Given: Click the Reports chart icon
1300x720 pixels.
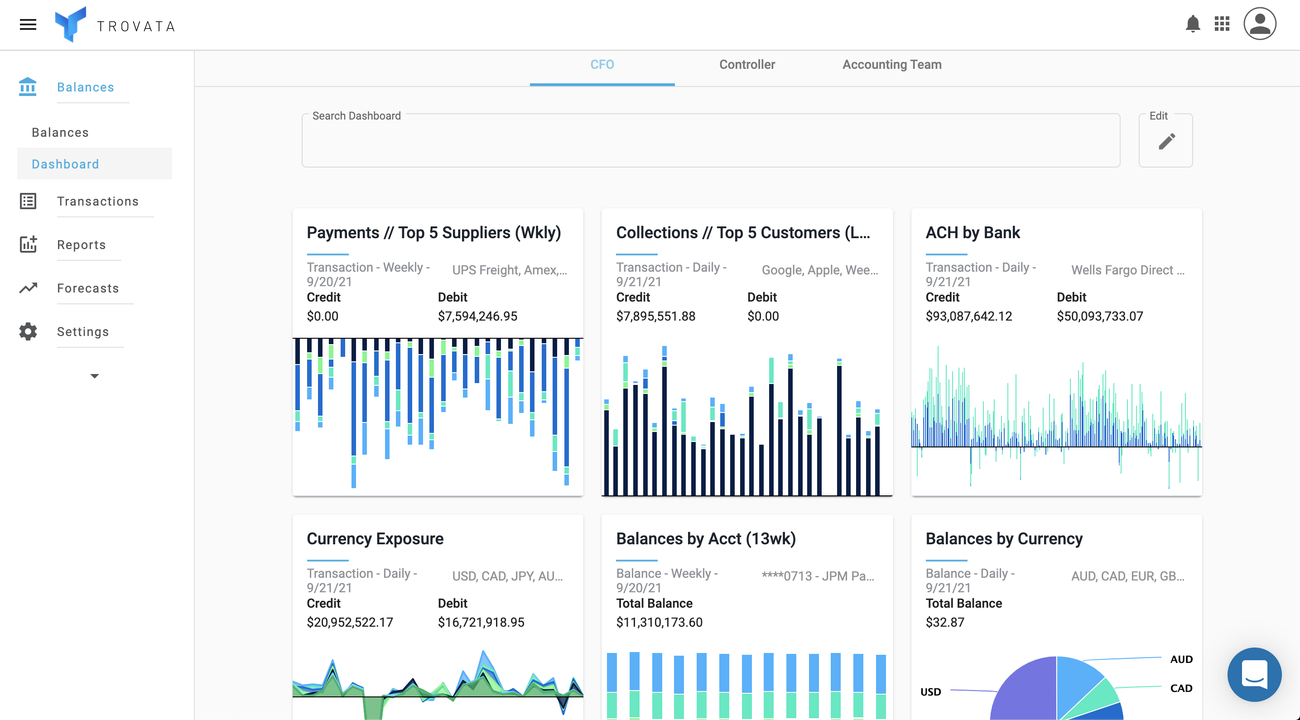Looking at the screenshot, I should 28,245.
